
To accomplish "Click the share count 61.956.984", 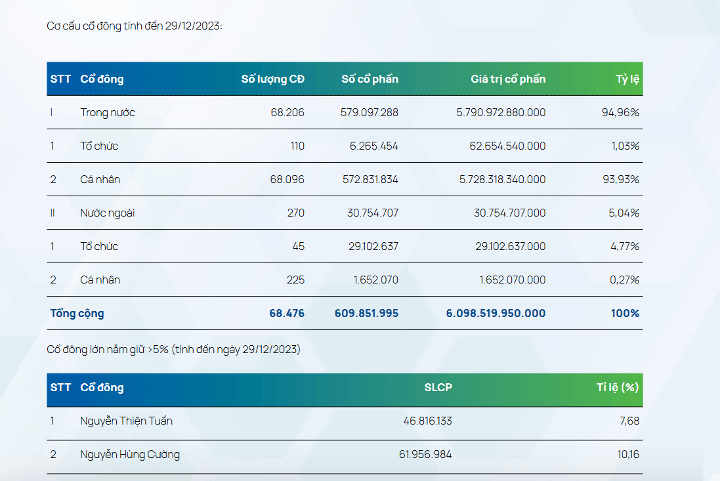I will coord(425,454).
